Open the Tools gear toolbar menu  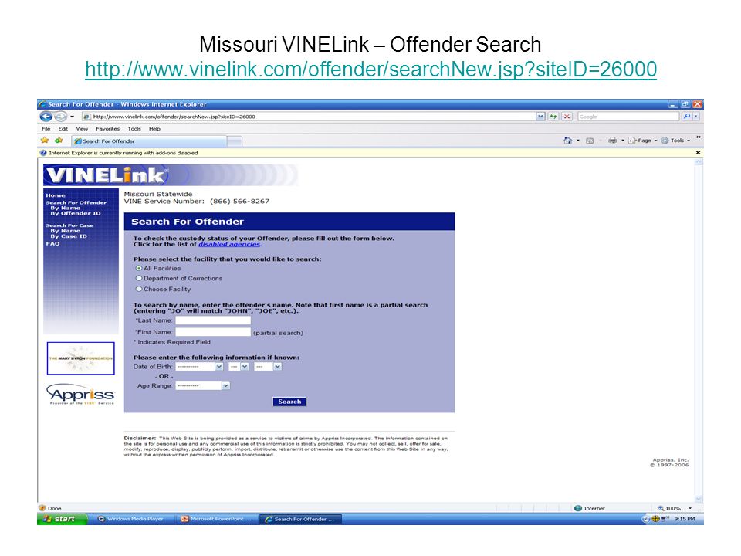pyautogui.click(x=676, y=141)
